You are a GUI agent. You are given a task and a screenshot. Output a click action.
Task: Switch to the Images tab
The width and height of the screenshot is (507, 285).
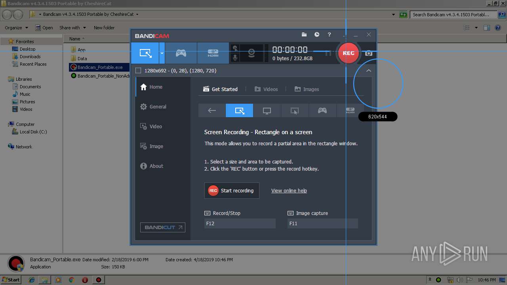307,89
